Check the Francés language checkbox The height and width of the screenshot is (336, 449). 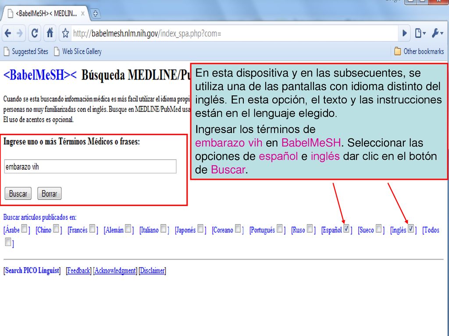[93, 228]
